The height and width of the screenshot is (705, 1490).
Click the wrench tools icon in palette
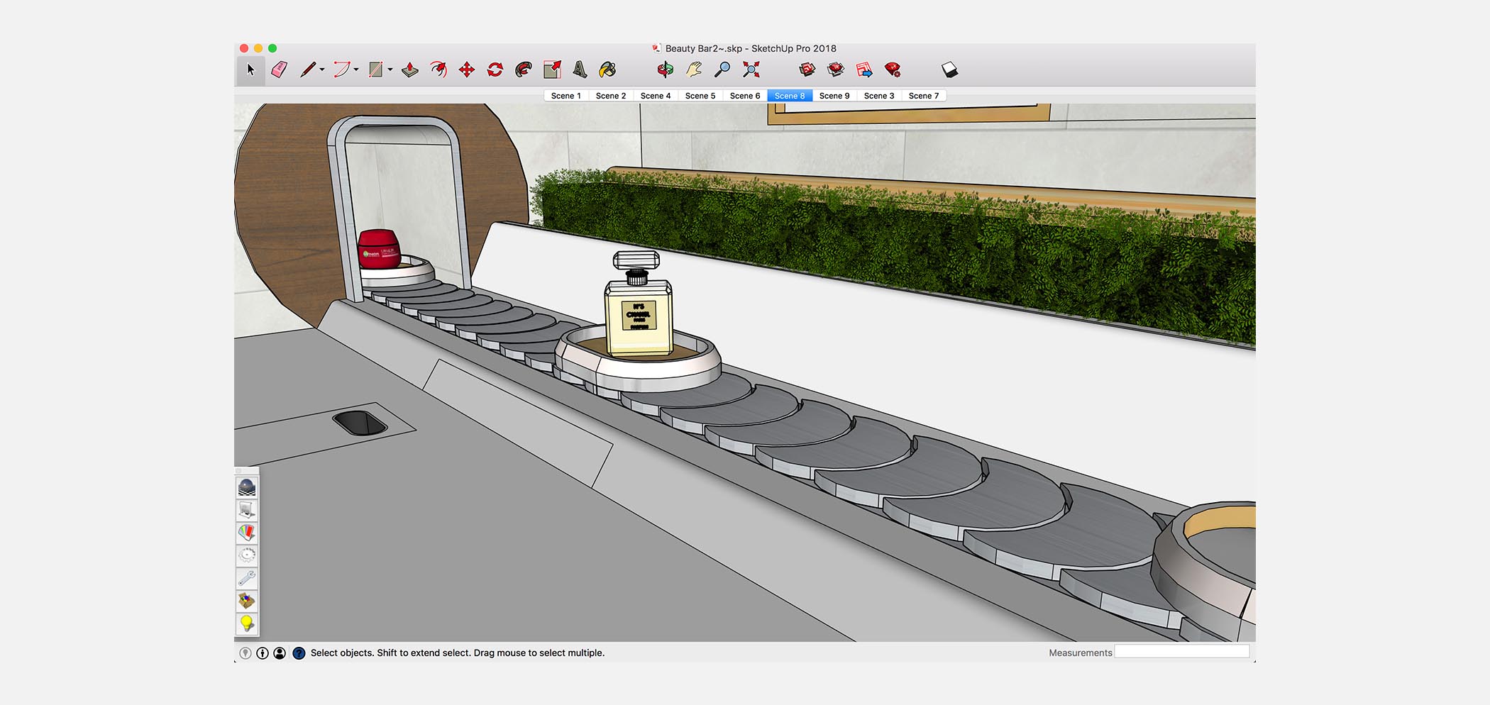pos(247,578)
